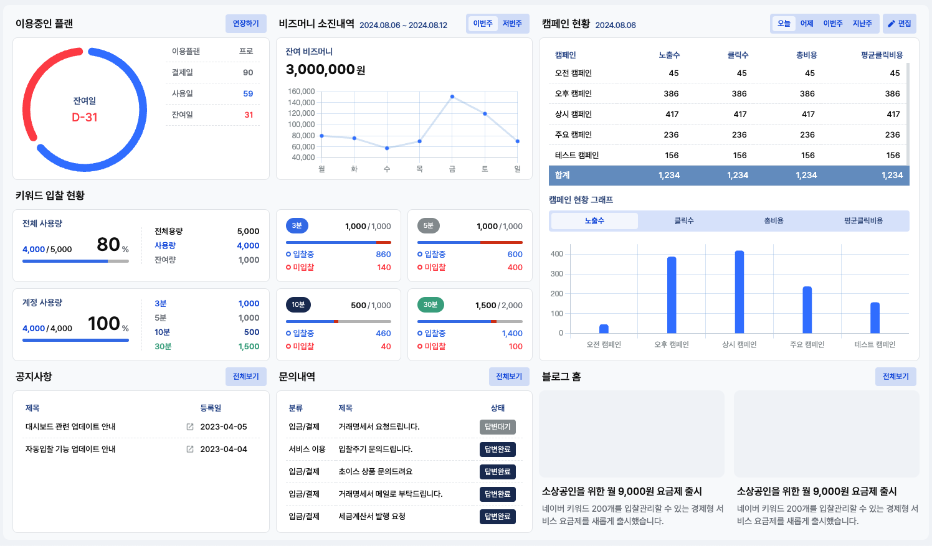Click the 답변대기 status badge
Screen dimensions: 932x546
point(497,427)
